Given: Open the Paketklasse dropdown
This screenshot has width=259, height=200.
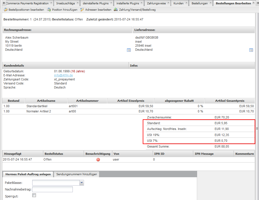Looking at the screenshot, I should [x=82, y=182].
